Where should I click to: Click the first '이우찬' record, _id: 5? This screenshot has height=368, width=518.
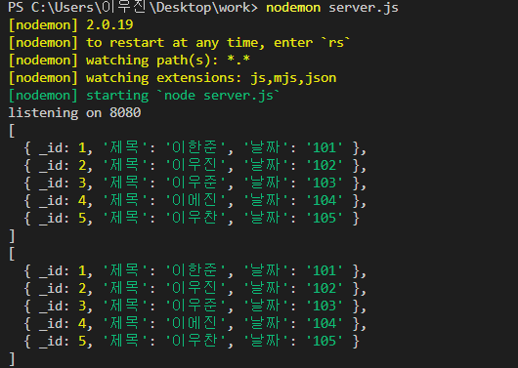[x=192, y=218]
